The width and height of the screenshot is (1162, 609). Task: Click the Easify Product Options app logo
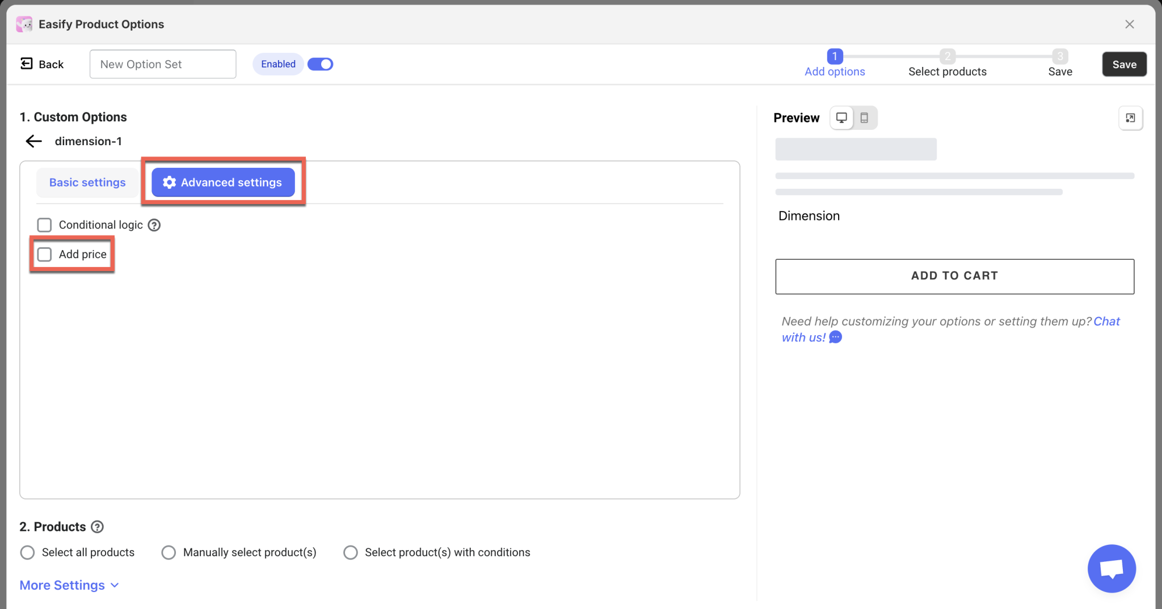[23, 24]
